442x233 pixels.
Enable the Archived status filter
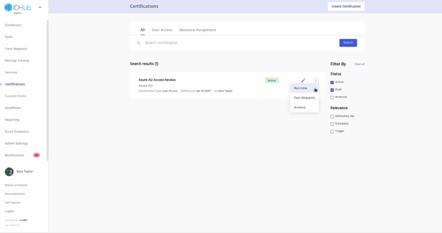pyautogui.click(x=332, y=97)
